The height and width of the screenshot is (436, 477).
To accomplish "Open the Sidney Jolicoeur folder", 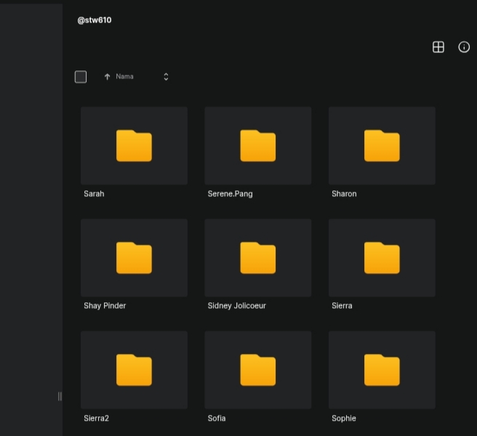I will [x=258, y=258].
